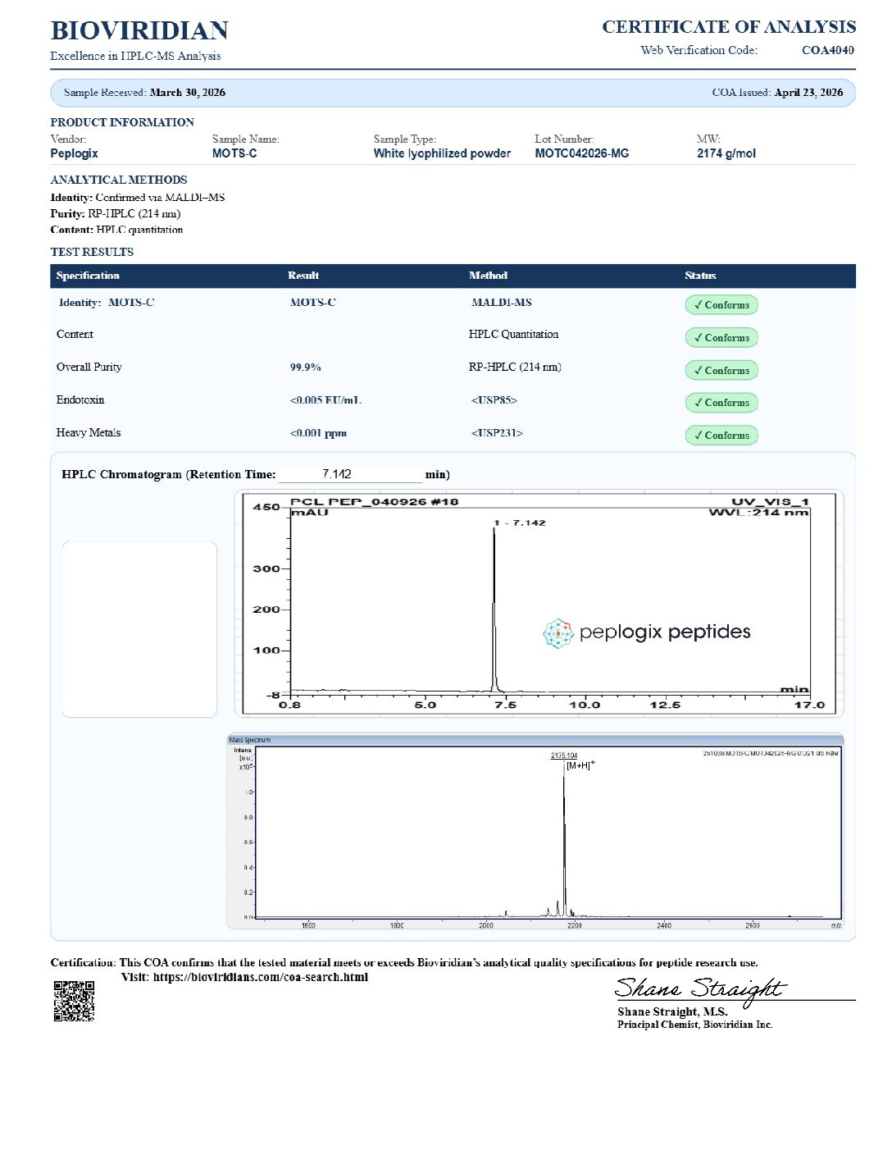Click the ANALYTICAL METHODS heading
The height and width of the screenshot is (1155, 892).
click(x=119, y=180)
